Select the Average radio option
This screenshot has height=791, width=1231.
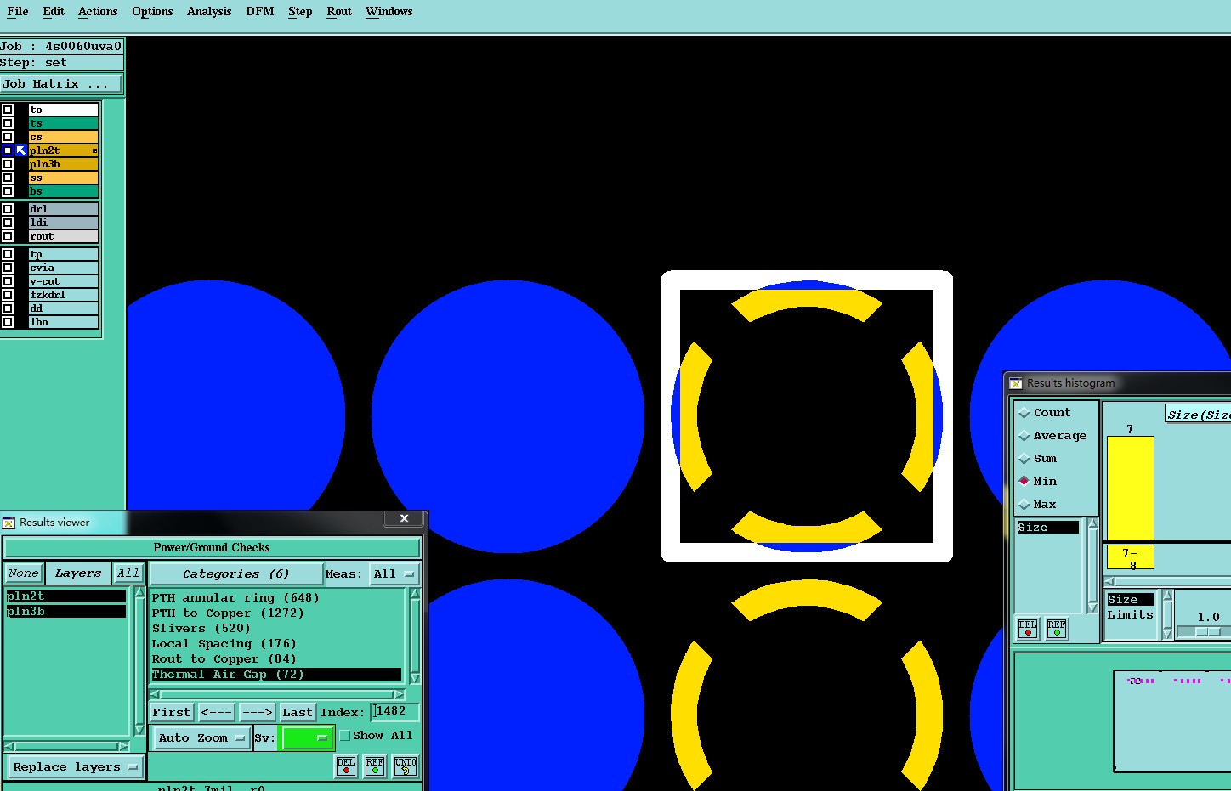(1024, 436)
